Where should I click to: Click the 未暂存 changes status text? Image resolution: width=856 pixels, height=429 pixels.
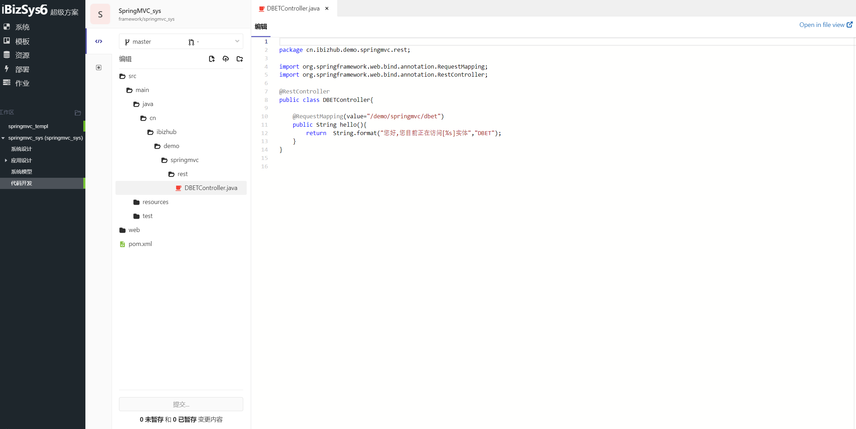pos(152,419)
